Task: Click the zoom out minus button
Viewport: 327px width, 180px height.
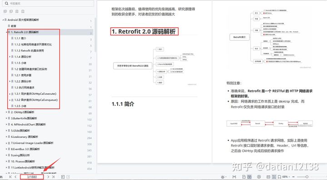Action: 293,177
